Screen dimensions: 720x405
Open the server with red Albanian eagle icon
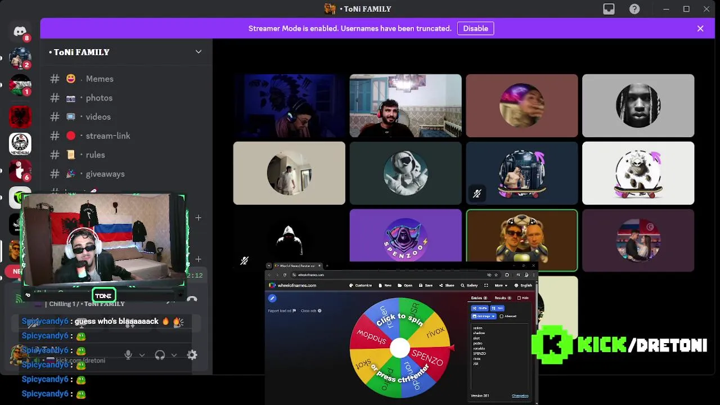[20, 116]
